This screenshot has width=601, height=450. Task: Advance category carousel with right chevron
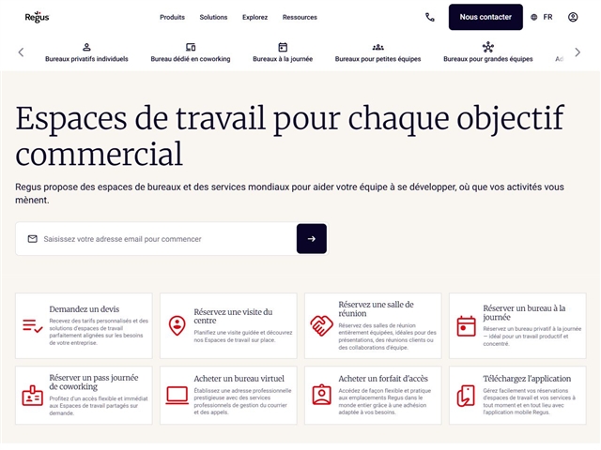click(578, 52)
